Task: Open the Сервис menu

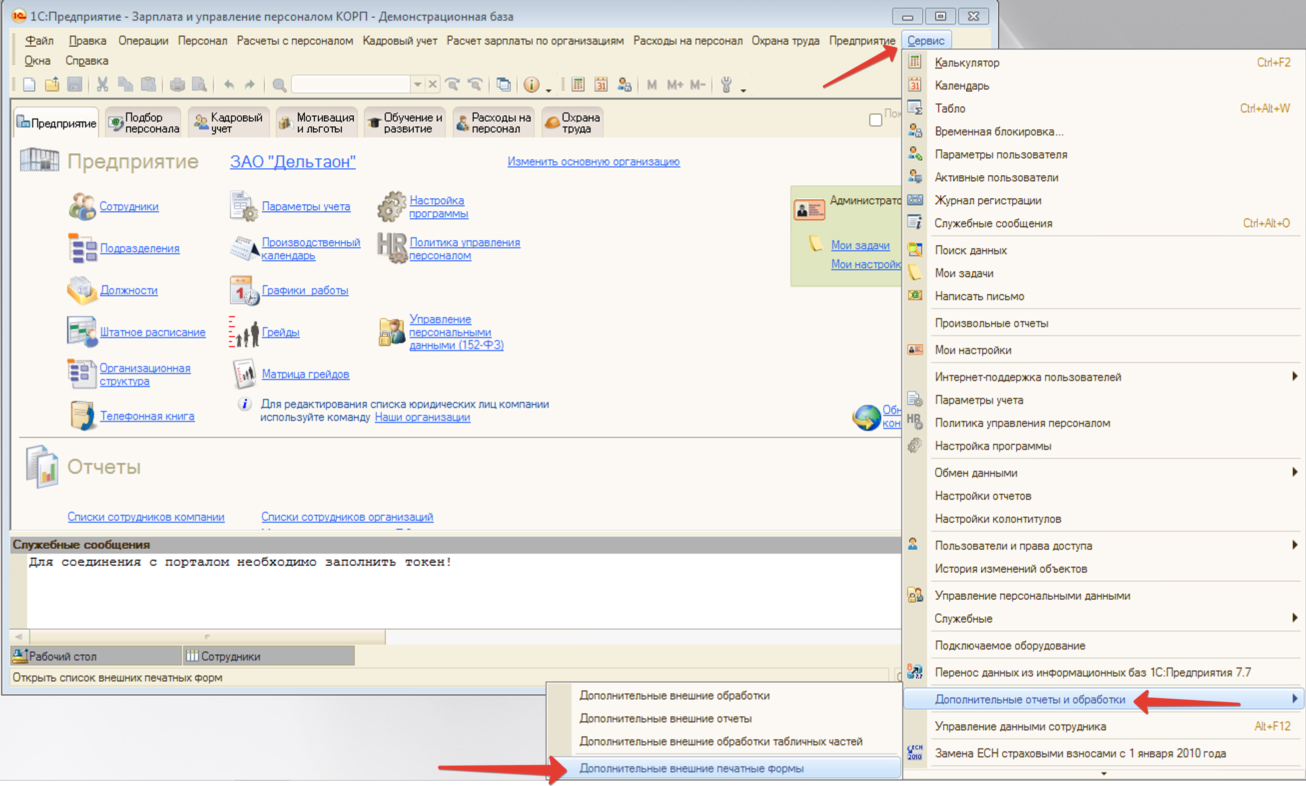Action: point(926,40)
